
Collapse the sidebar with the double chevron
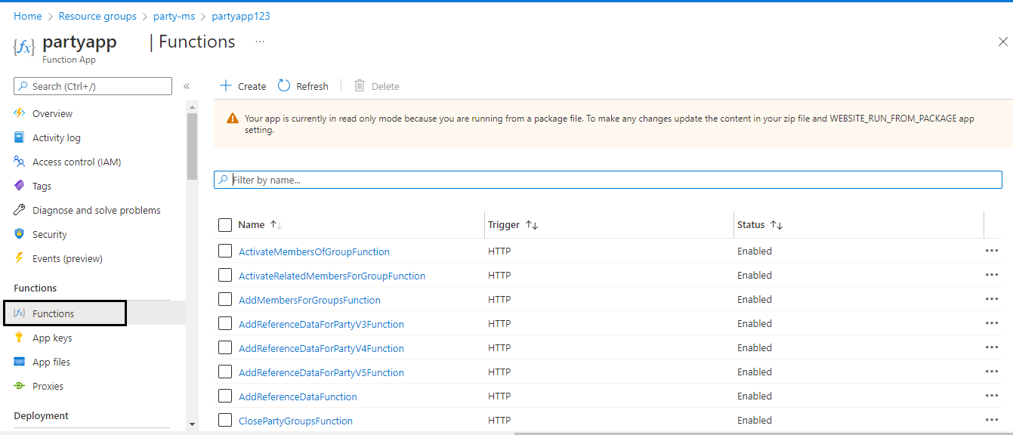click(187, 86)
